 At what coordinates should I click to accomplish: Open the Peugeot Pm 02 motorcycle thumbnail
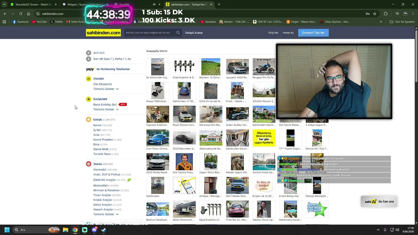pos(264,67)
